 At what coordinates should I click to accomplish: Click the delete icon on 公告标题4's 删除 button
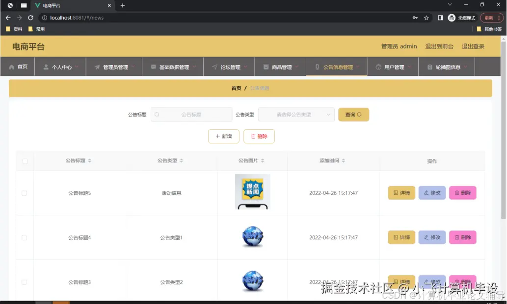[457, 237]
